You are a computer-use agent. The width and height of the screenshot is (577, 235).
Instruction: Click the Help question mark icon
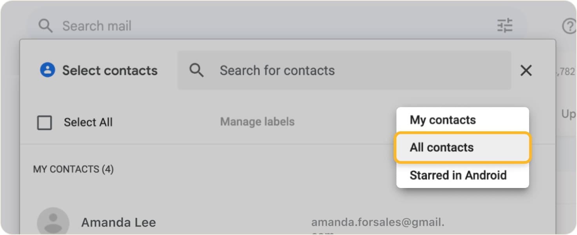point(569,26)
